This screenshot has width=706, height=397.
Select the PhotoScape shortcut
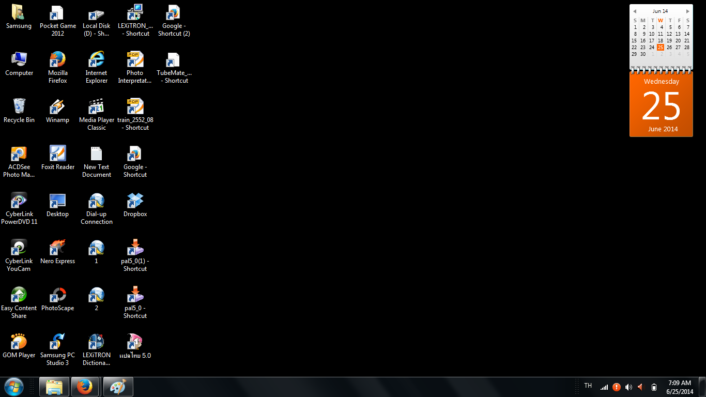58,300
